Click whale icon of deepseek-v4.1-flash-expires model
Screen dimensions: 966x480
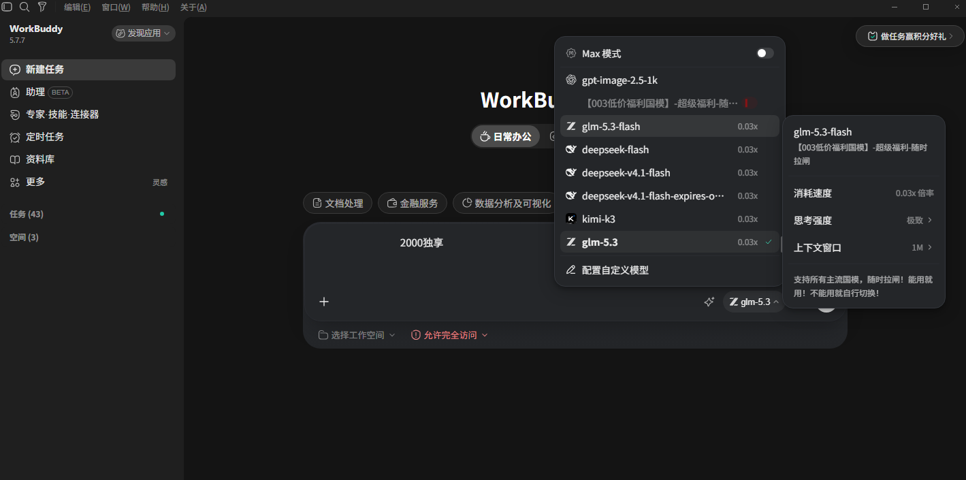571,196
